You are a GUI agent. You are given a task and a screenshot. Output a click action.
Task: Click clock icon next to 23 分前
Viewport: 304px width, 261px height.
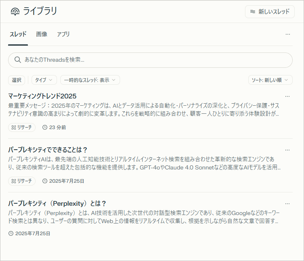click(x=45, y=127)
